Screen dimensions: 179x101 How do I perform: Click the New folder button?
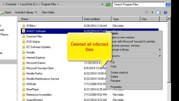tap(48, 12)
